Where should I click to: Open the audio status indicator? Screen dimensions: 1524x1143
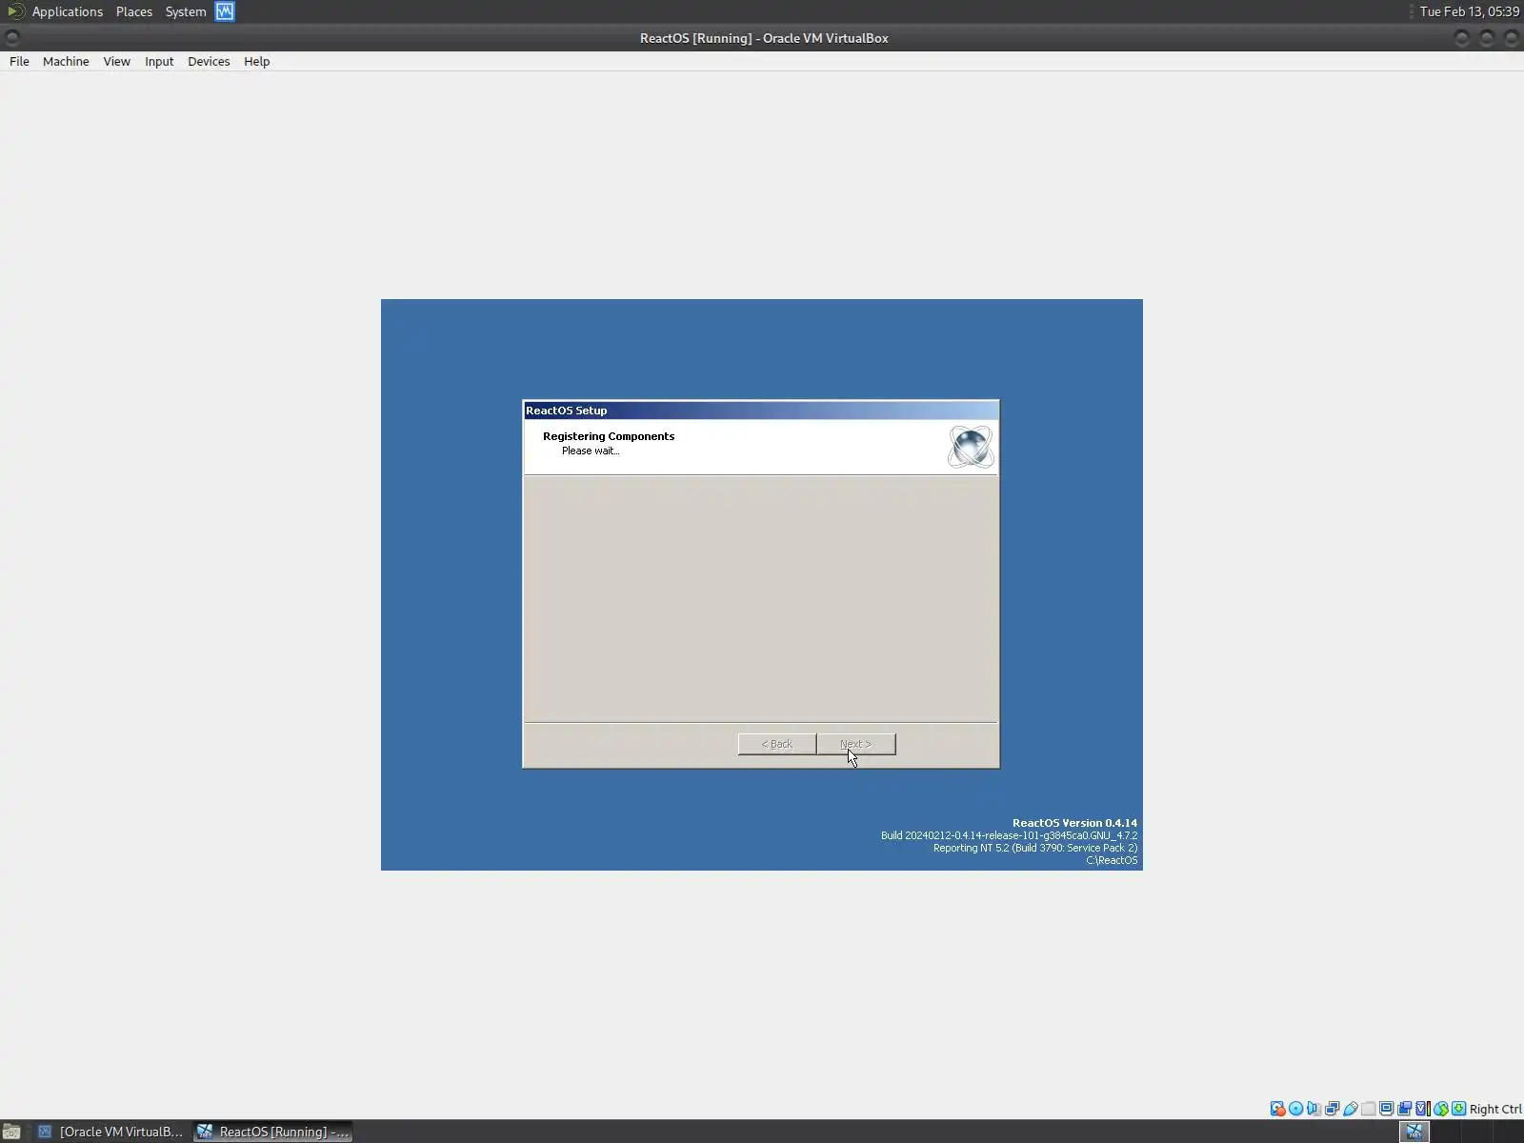point(1314,1109)
